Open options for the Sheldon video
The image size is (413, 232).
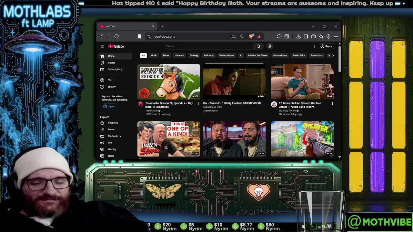(x=332, y=103)
